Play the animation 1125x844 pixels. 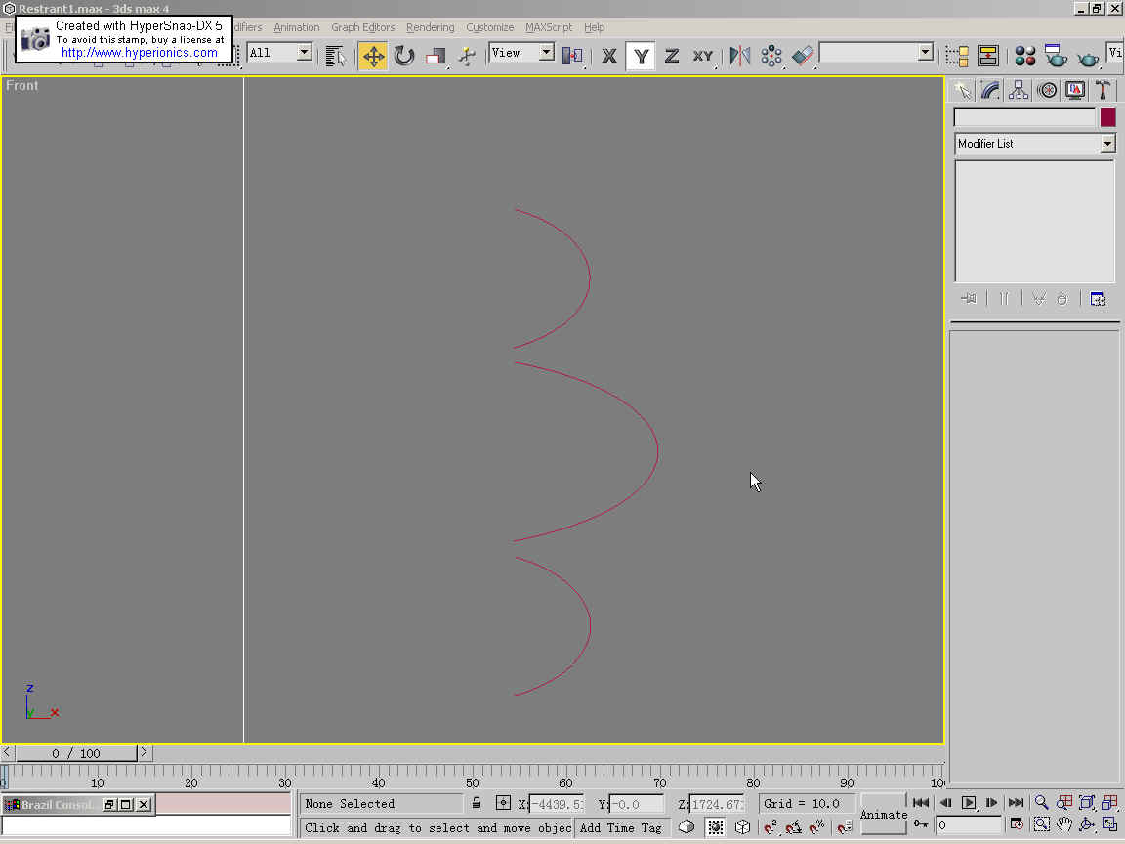[x=969, y=802]
